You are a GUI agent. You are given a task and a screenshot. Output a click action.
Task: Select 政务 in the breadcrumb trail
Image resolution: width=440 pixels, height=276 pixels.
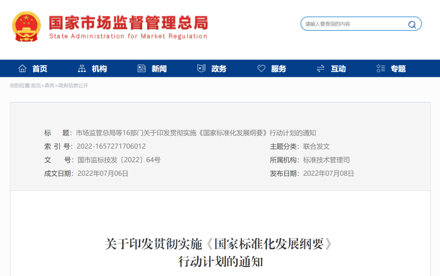point(49,85)
